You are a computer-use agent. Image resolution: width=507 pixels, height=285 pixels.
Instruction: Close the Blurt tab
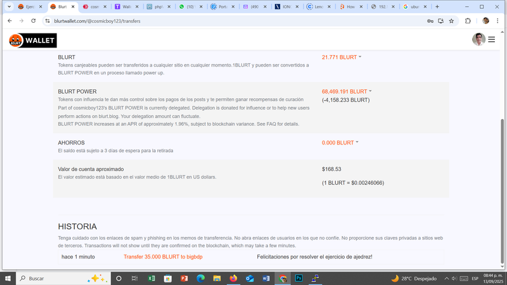point(73,6)
